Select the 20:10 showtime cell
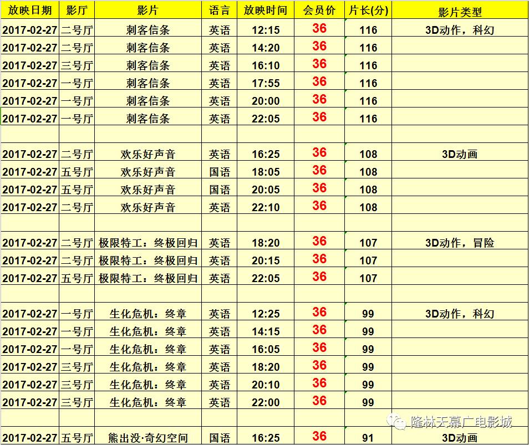The height and width of the screenshot is (445, 529). (266, 383)
